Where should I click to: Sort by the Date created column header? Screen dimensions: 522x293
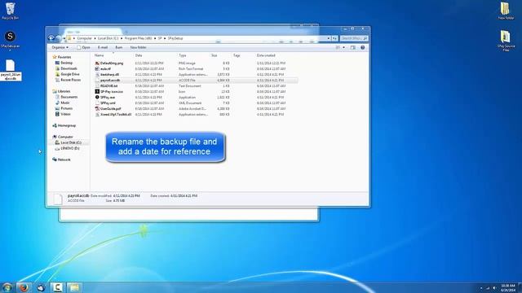pyautogui.click(x=266, y=55)
